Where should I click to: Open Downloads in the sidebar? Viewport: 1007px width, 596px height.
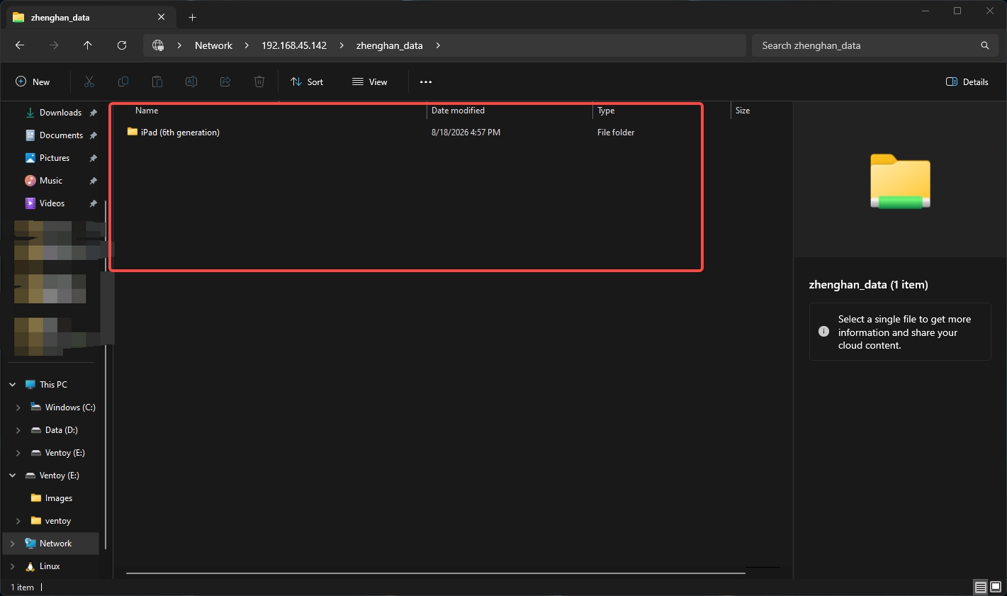(60, 113)
